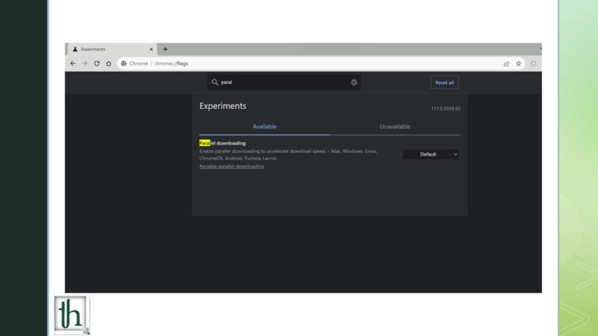Open #enable-parallel-downloading link
598x336 pixels.
click(231, 166)
